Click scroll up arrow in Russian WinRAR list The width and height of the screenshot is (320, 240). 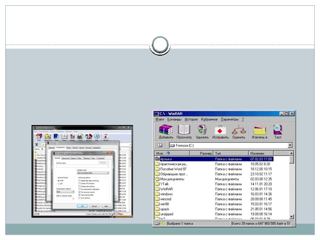tap(292, 153)
